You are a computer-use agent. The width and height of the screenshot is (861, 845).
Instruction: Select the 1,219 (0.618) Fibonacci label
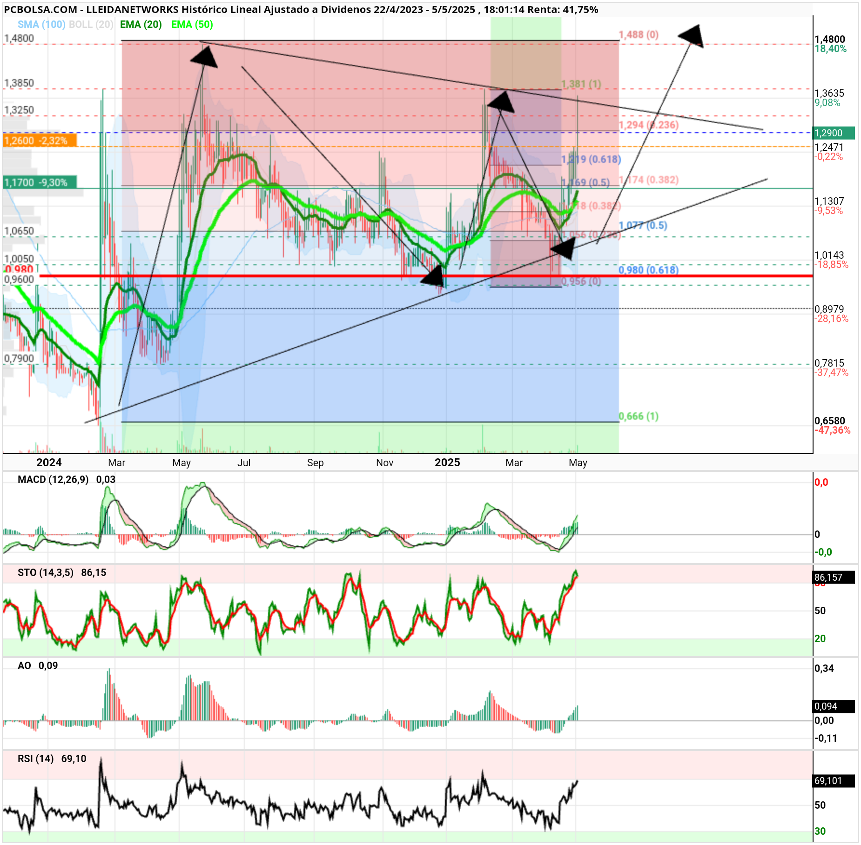[x=591, y=160]
